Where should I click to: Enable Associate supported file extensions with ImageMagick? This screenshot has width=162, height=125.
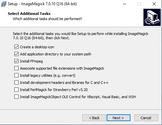pyautogui.click(x=16, y=68)
